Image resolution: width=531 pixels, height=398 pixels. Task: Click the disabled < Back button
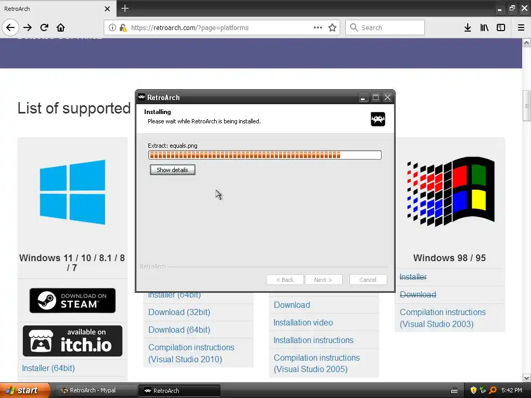(285, 280)
